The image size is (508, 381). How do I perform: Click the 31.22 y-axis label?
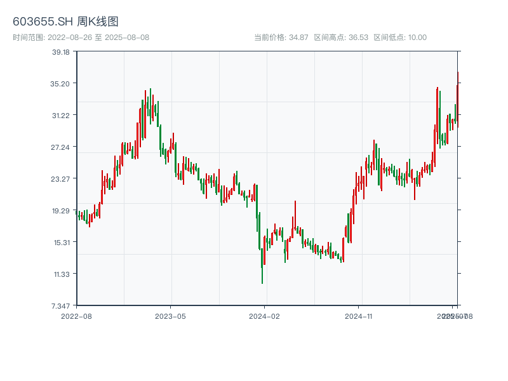pos(61,116)
